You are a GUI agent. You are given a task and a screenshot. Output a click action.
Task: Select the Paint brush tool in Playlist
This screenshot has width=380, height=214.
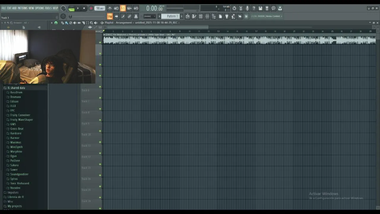66,23
